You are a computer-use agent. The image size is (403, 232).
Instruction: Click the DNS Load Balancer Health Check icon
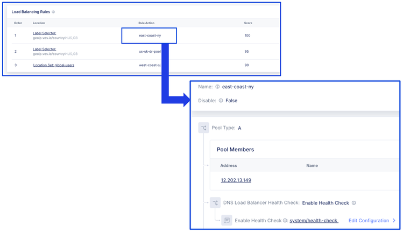click(x=215, y=203)
